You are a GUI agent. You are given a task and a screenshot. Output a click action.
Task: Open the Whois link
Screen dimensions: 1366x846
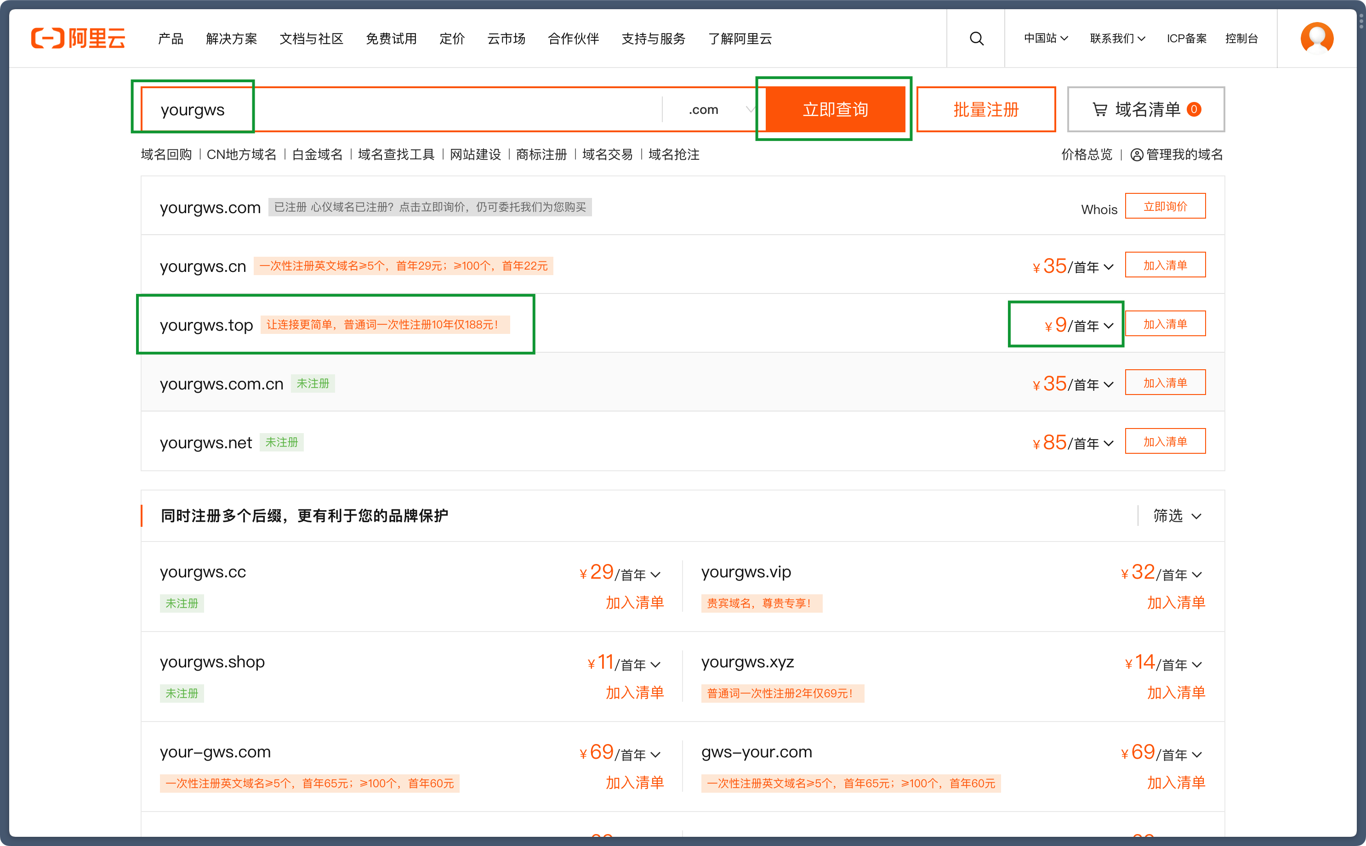pos(1098,210)
